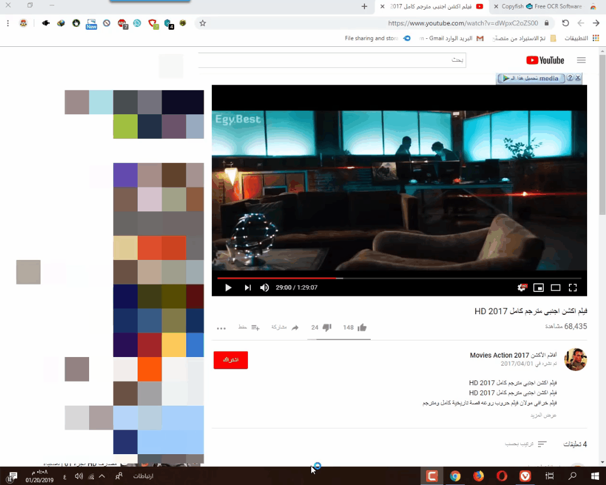Play the paused YouTube video

point(228,287)
